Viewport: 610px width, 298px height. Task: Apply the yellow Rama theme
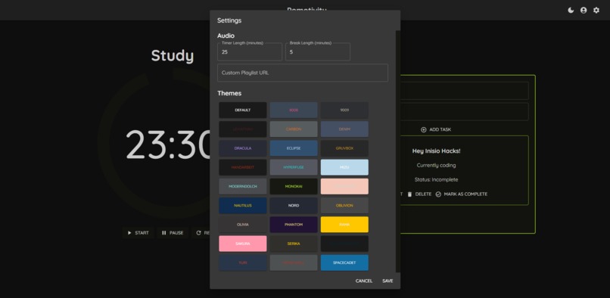click(344, 225)
